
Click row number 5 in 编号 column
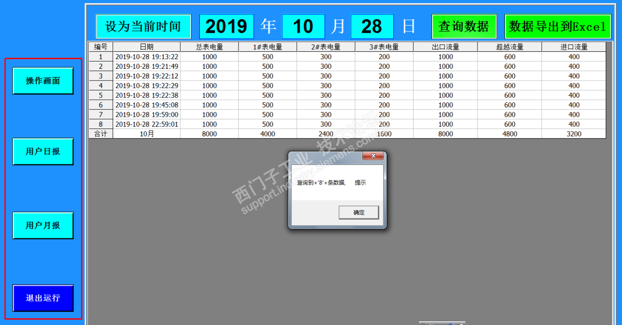(x=101, y=95)
